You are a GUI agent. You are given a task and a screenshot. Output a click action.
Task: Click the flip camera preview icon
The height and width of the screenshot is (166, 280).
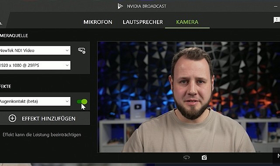[x=187, y=157]
